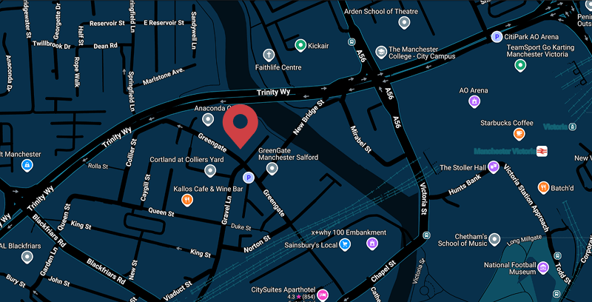This screenshot has height=302, width=592.
Task: Click the GreenGate Manchester Salford marker
Action: pyautogui.click(x=272, y=168)
